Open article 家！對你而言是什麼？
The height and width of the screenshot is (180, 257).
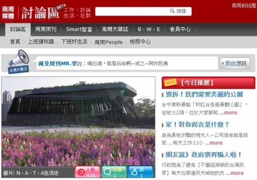(197, 124)
